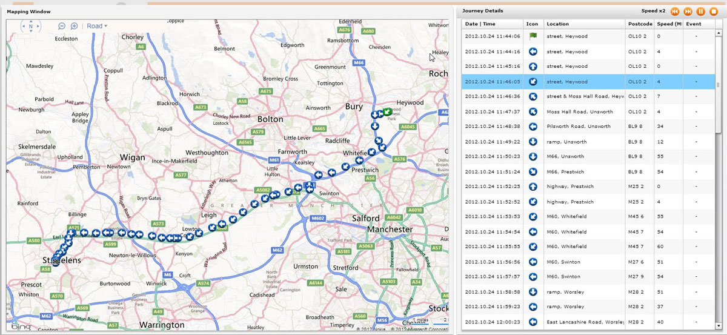Sort by the Postcode column header
This screenshot has height=335, width=727.
pos(640,24)
